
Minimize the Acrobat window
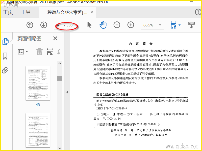tap(192, 2)
